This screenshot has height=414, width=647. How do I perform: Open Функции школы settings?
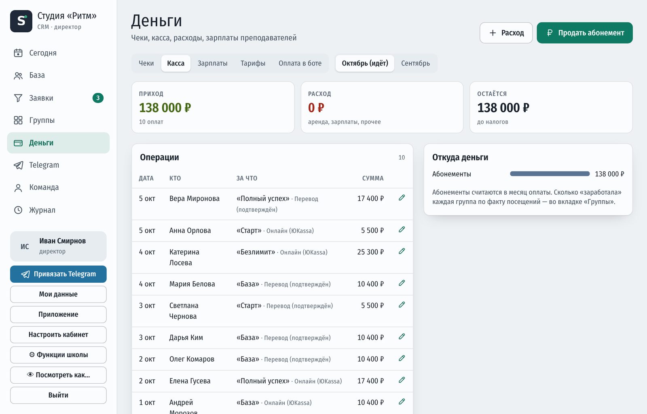[58, 355]
